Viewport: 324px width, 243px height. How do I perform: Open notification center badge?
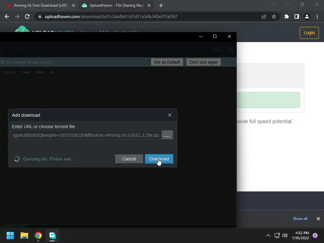(x=315, y=235)
